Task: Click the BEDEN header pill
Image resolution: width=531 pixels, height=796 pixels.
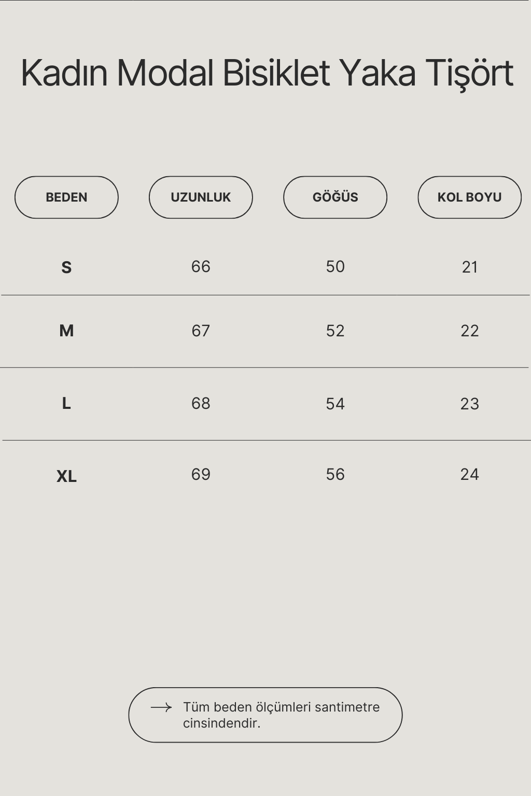Action: pos(66,197)
